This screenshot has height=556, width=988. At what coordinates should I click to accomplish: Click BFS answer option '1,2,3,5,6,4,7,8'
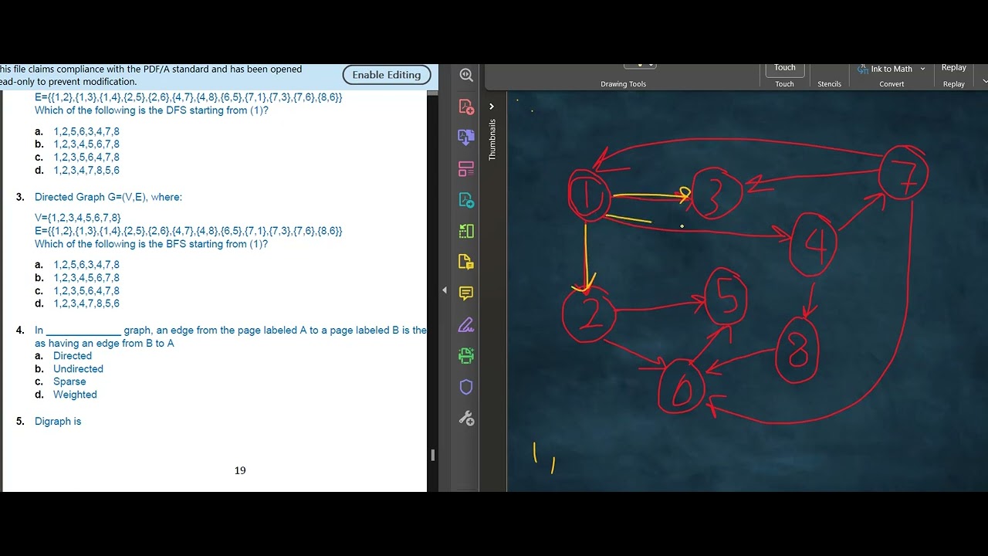[x=86, y=290]
